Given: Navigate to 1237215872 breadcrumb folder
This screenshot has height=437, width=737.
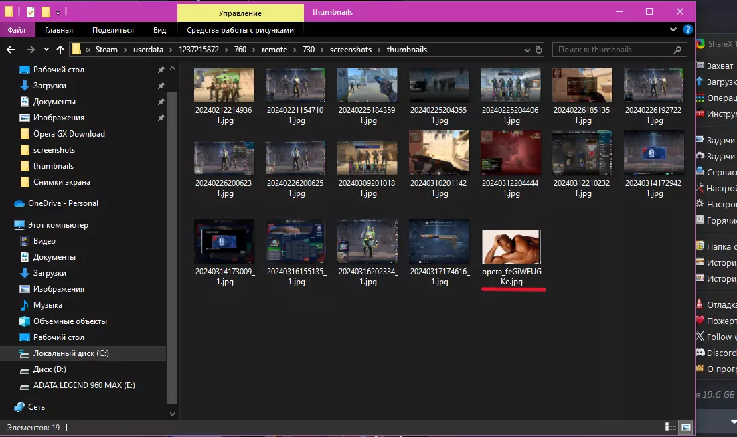Looking at the screenshot, I should click(199, 50).
